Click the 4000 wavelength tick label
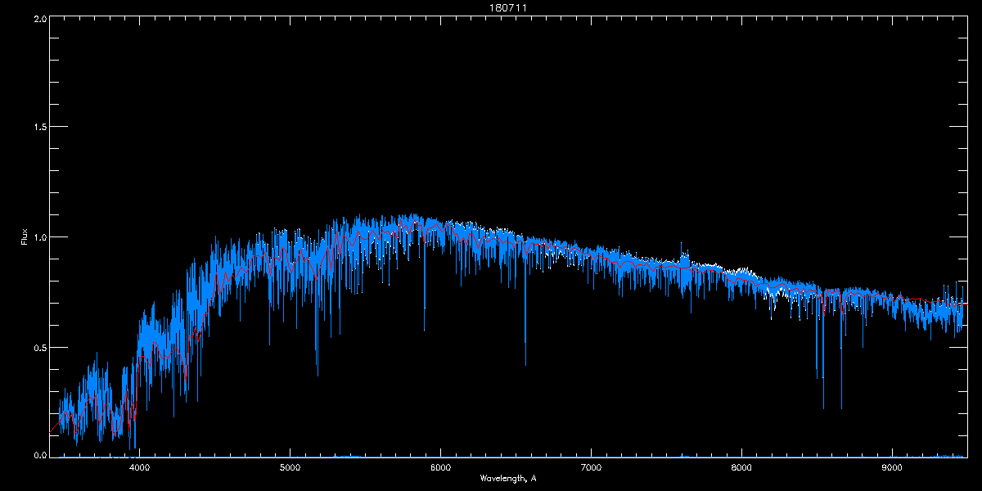Viewport: 982px width, 491px height. [x=140, y=468]
